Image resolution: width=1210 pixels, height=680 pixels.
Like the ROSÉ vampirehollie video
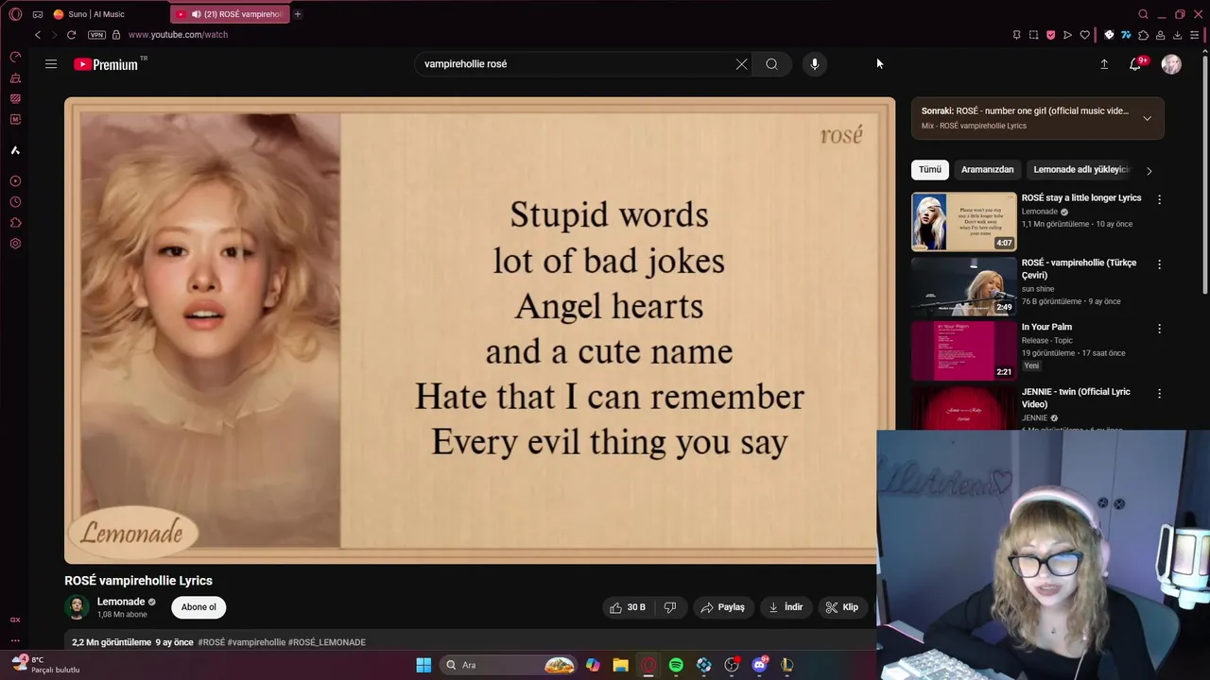point(628,607)
